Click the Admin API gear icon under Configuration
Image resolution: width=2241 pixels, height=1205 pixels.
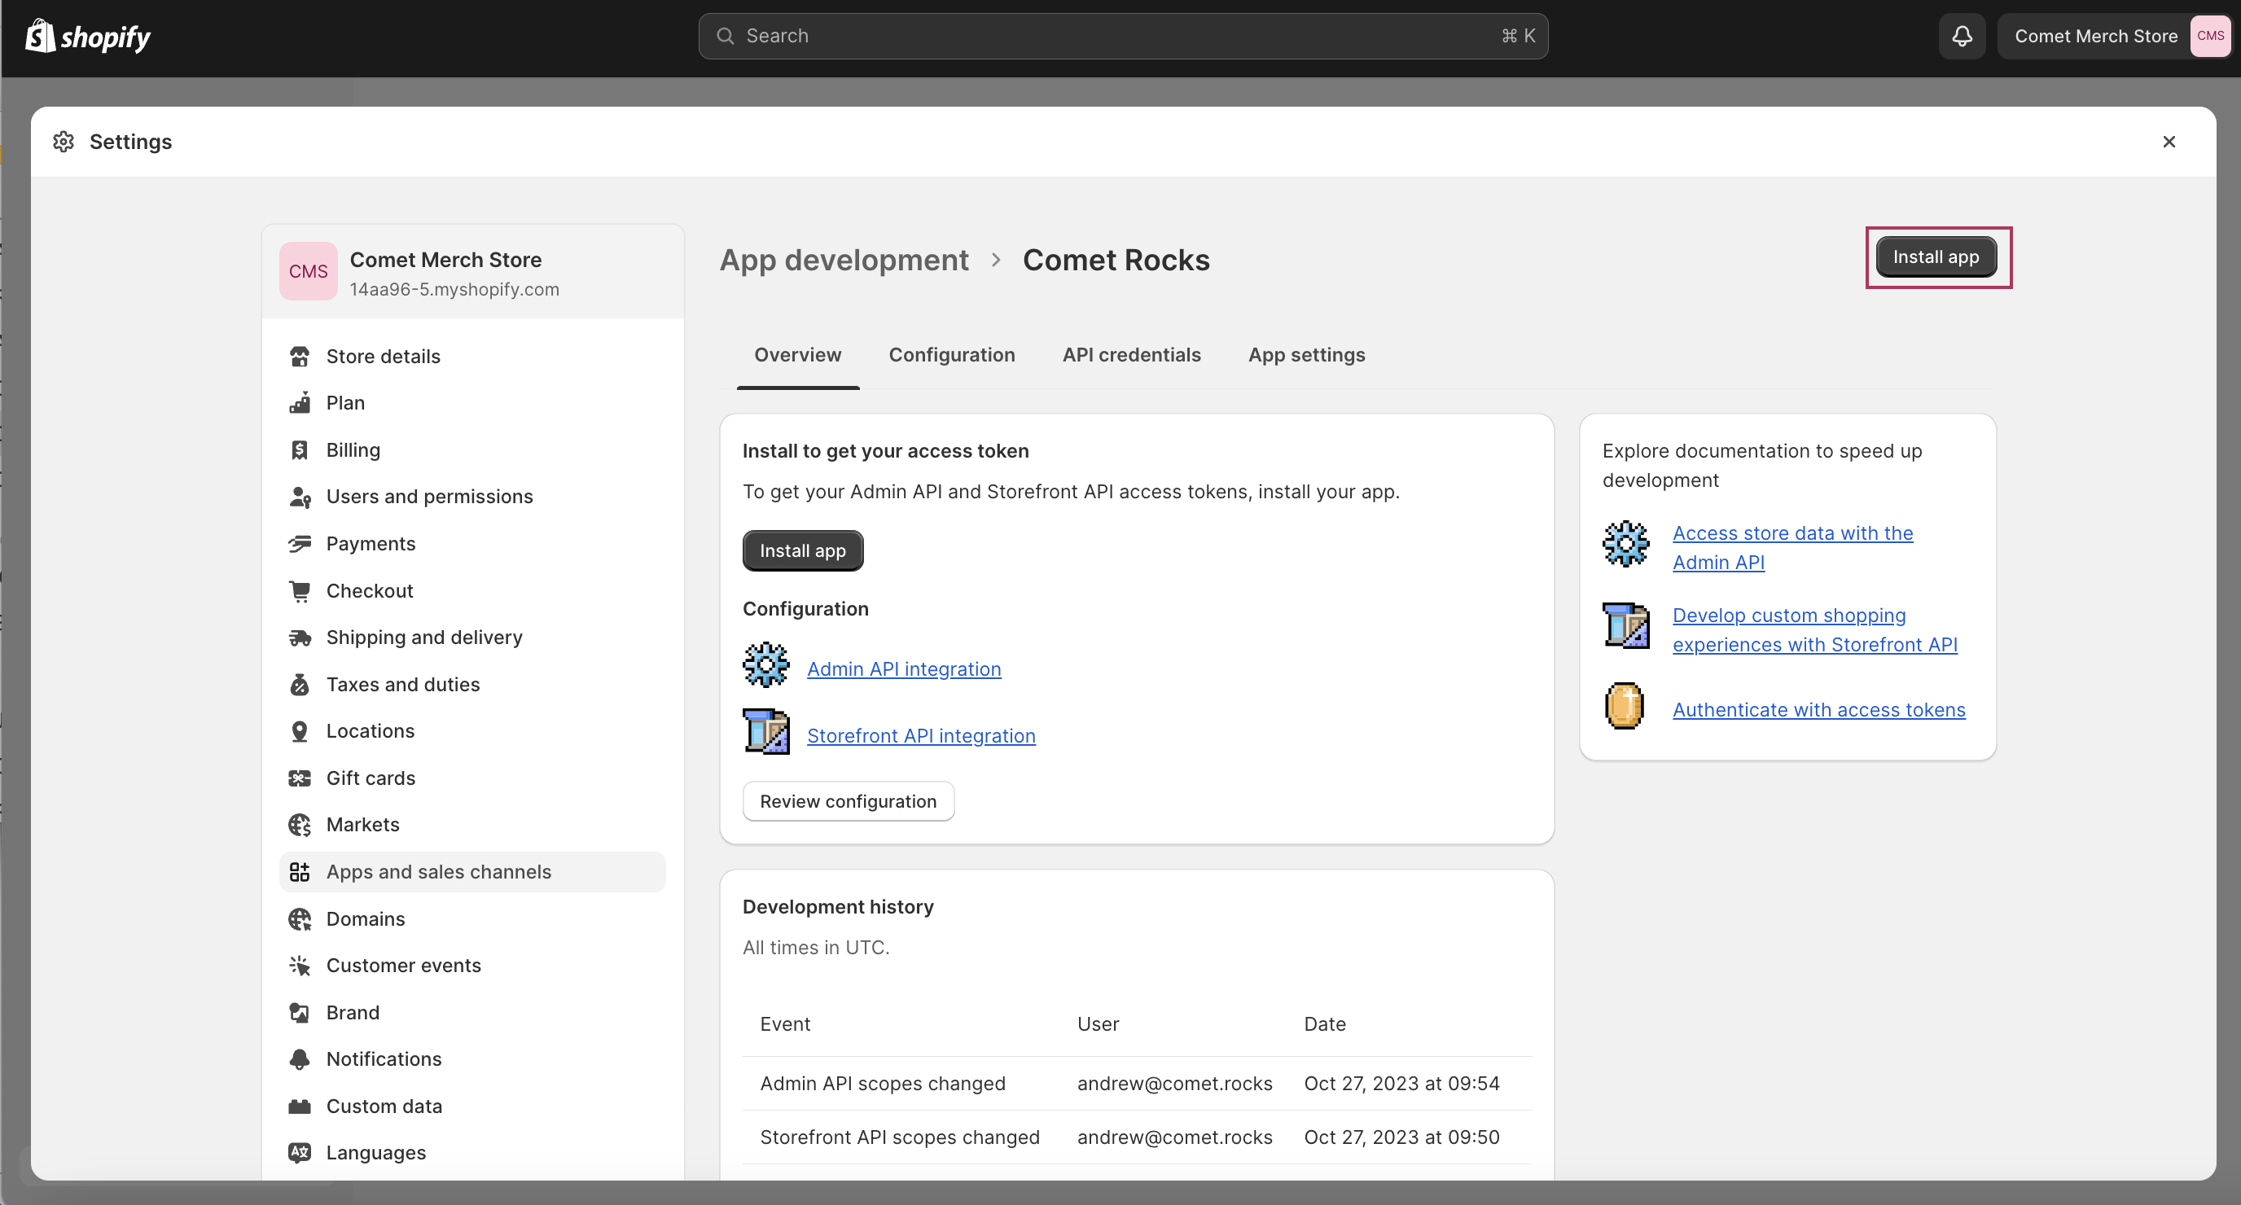coord(765,665)
